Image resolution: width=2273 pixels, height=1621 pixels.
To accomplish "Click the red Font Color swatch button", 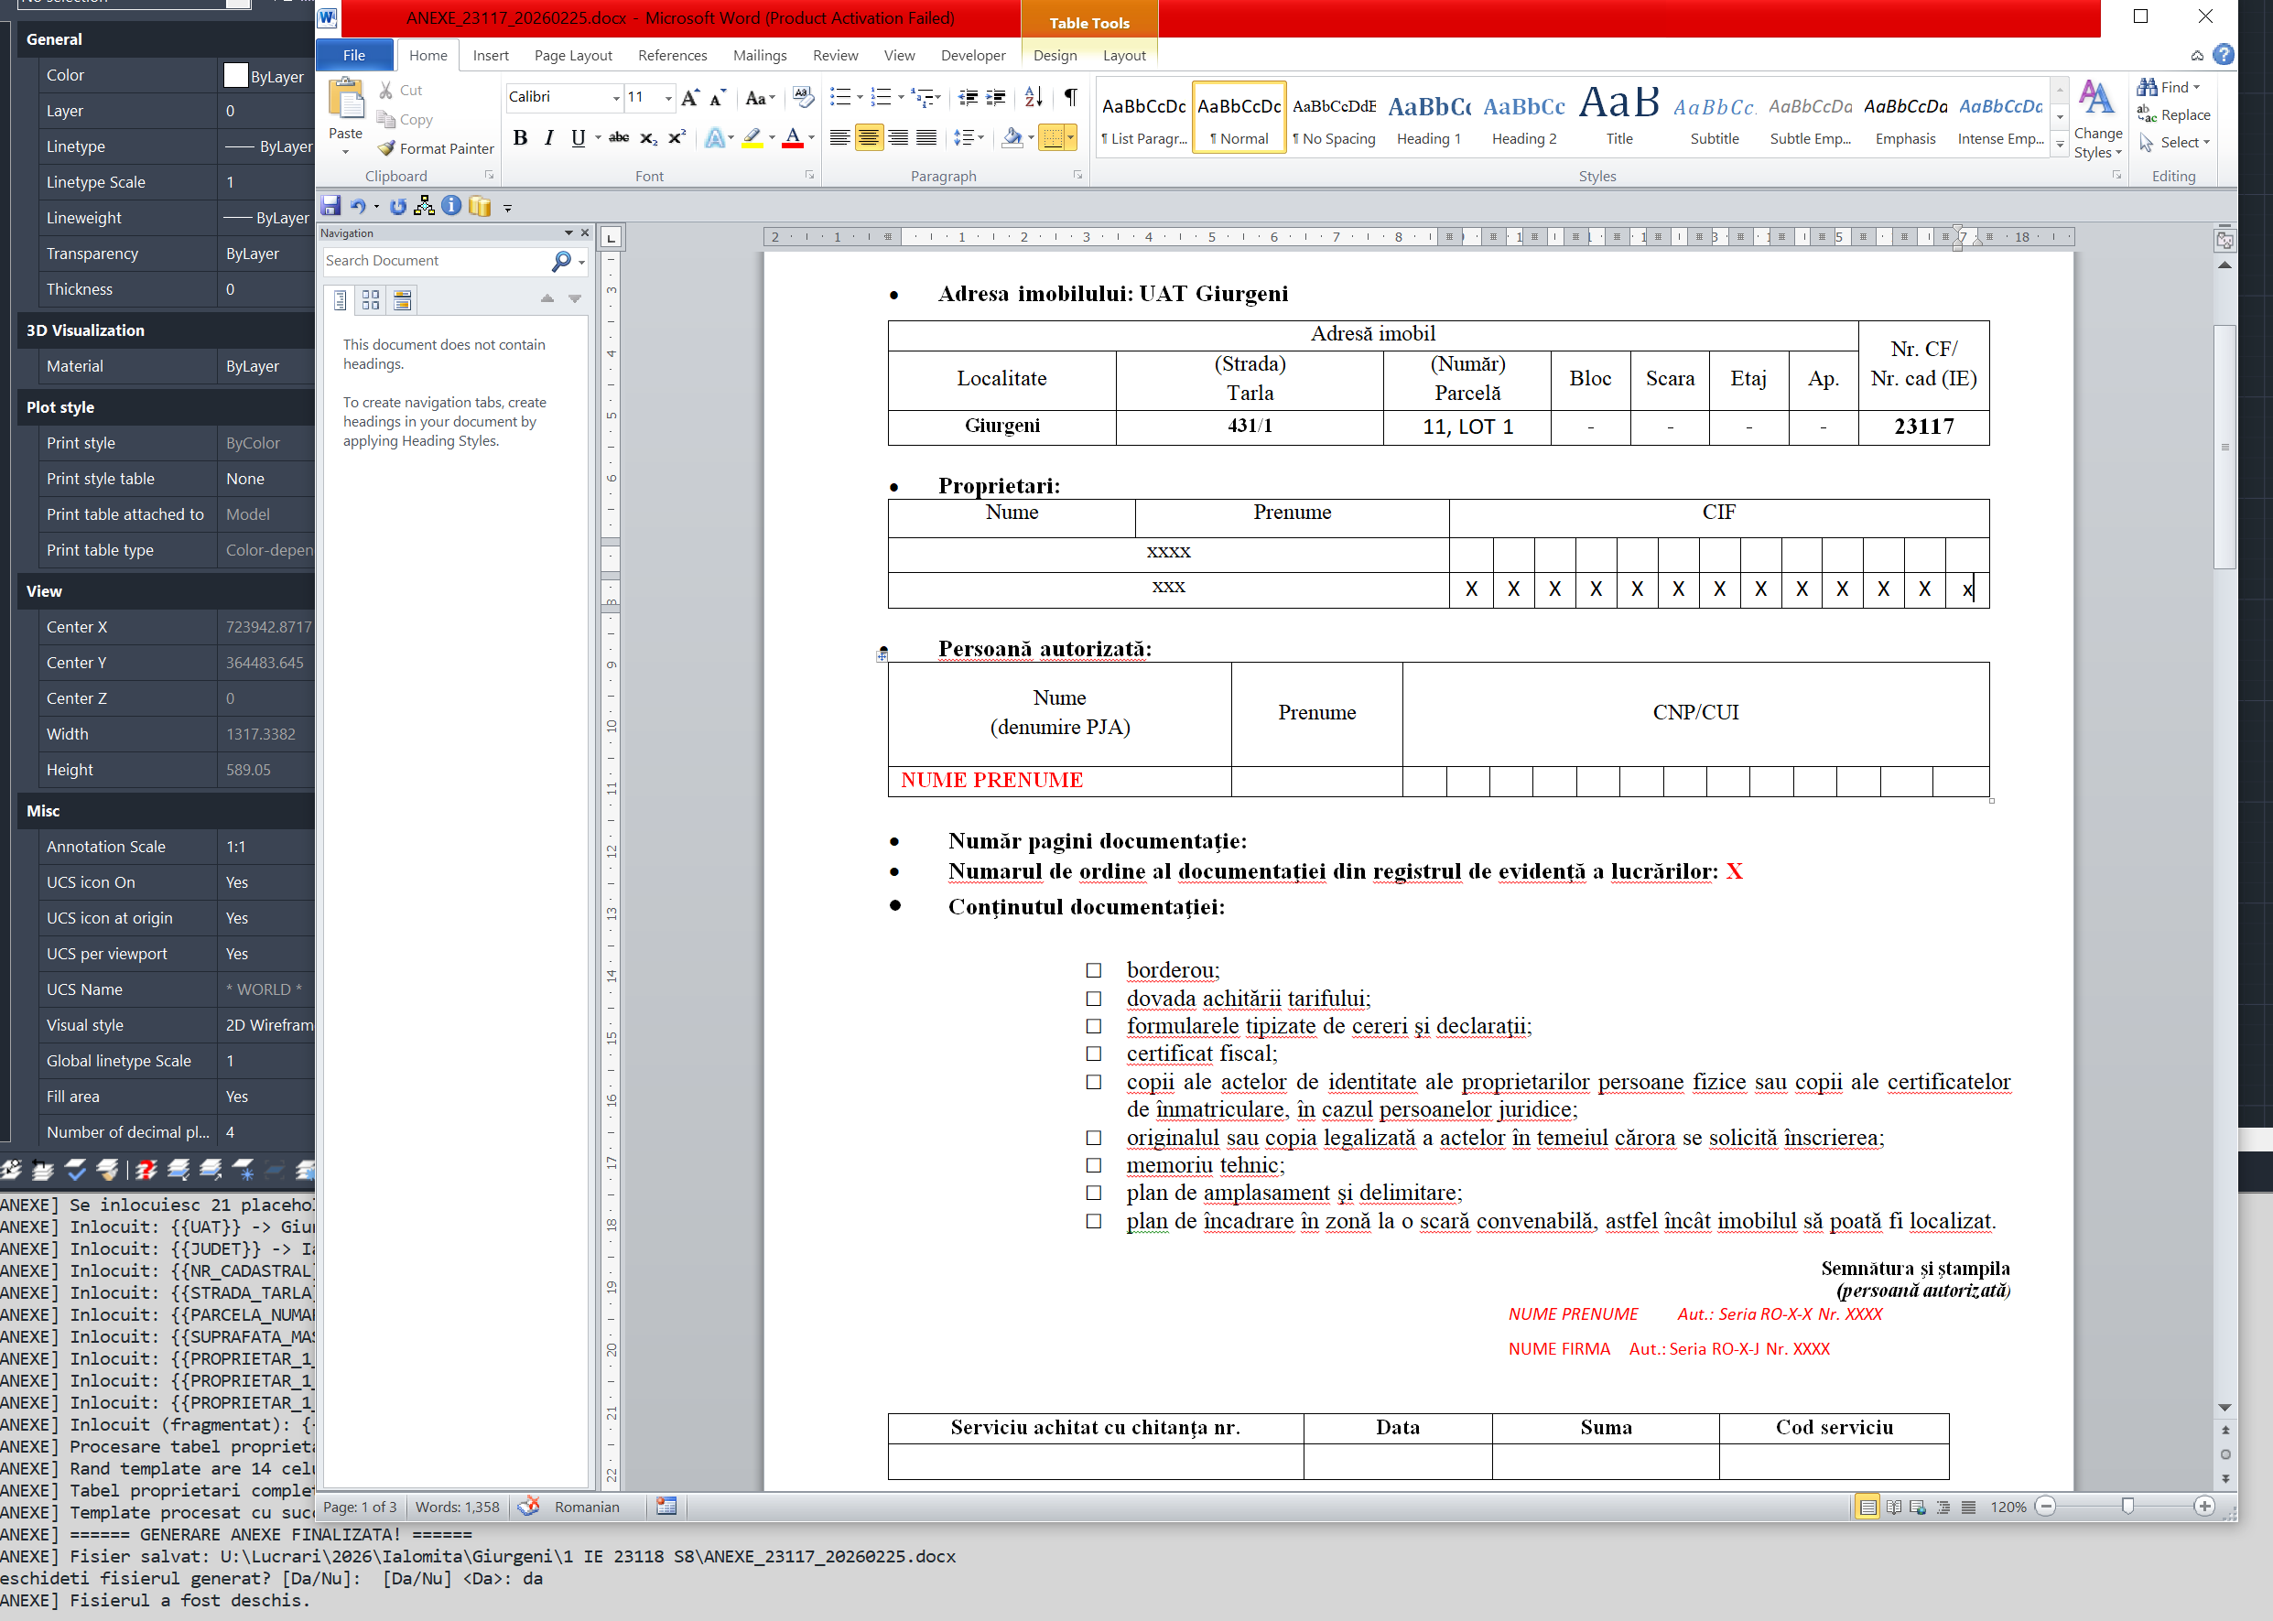I will pyautogui.click(x=793, y=137).
